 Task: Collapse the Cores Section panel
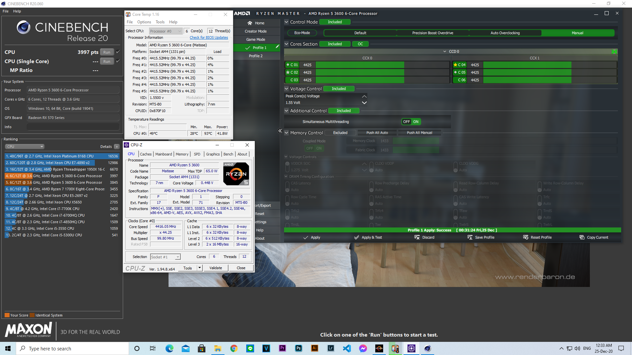pos(287,44)
